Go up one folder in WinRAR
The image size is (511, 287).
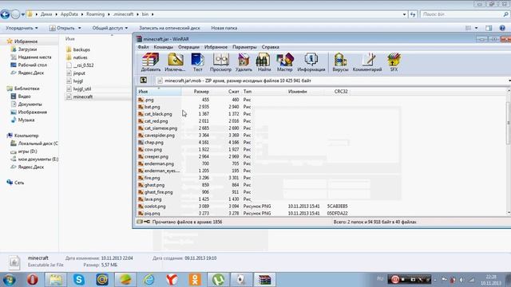click(x=143, y=80)
